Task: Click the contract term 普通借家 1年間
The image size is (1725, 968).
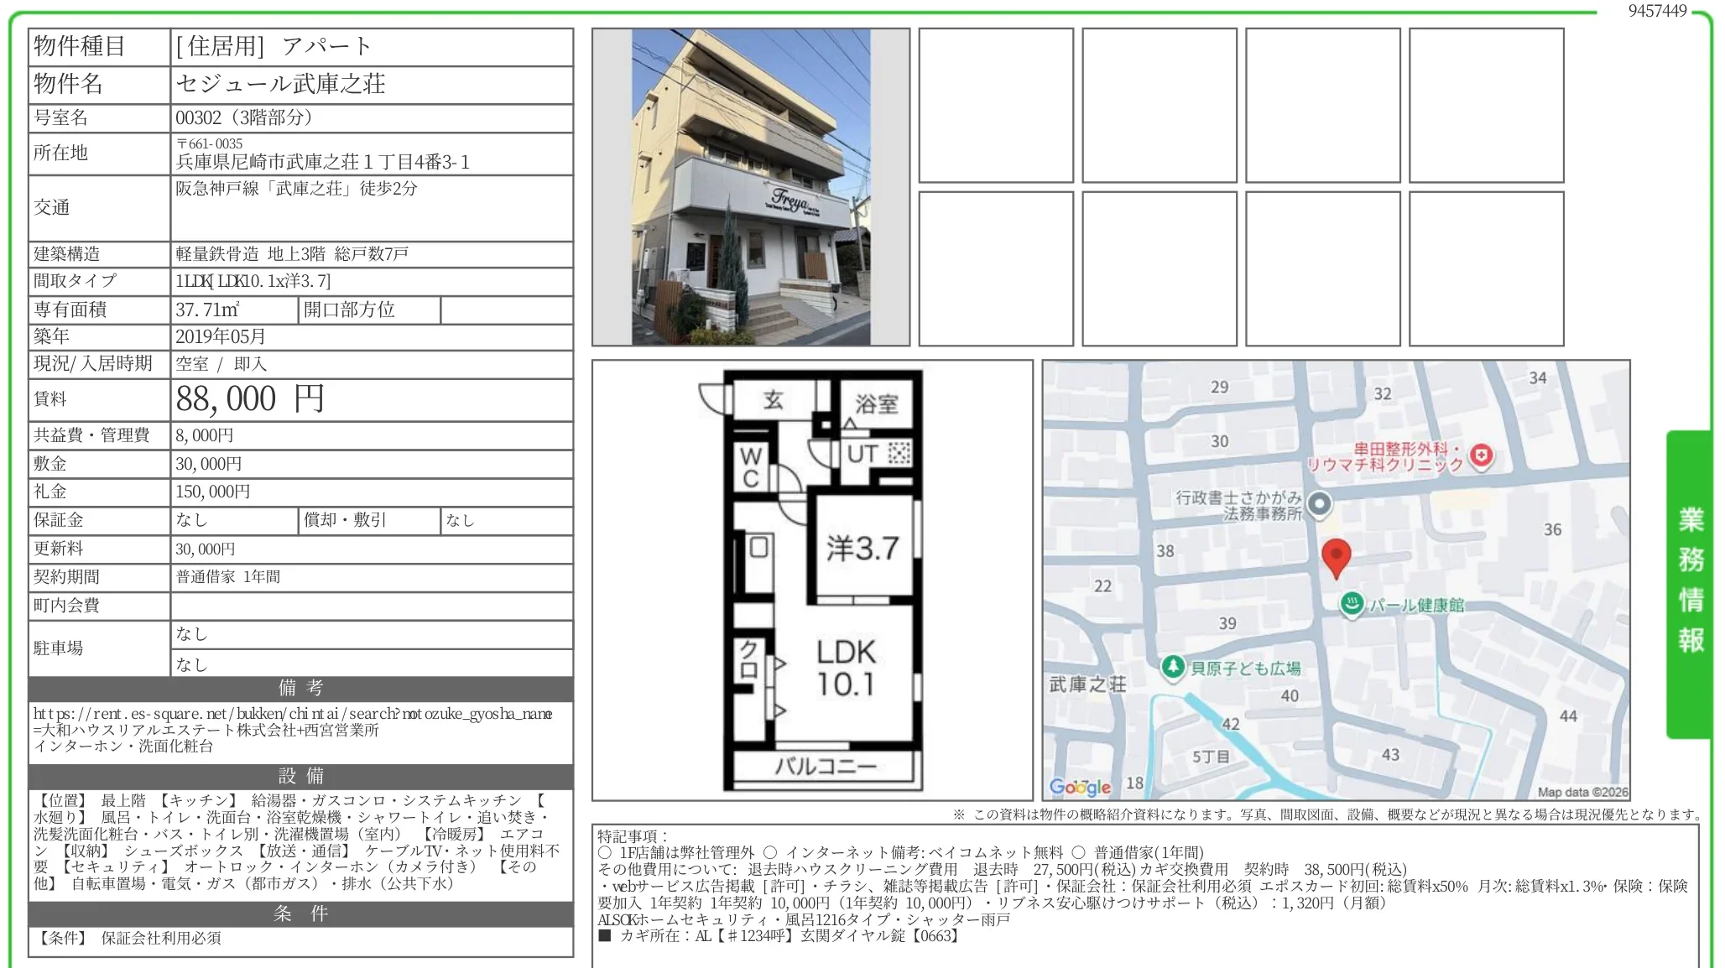Action: coord(227,576)
